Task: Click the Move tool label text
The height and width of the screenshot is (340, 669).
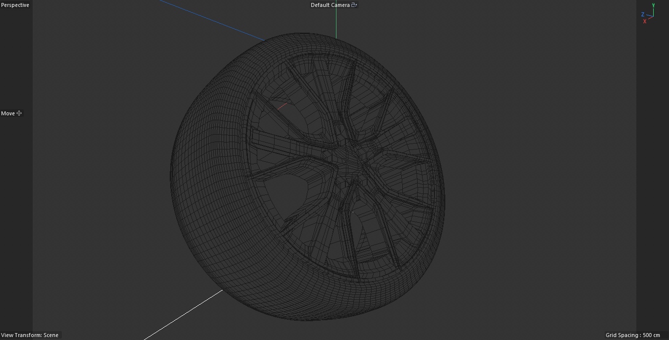Action: (7, 113)
